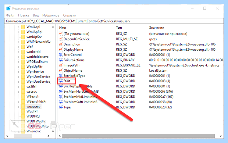This screenshot has width=228, height=143.
Task: Click the SvcMemHardLimitInMB value icon
Action: click(x=61, y=92)
